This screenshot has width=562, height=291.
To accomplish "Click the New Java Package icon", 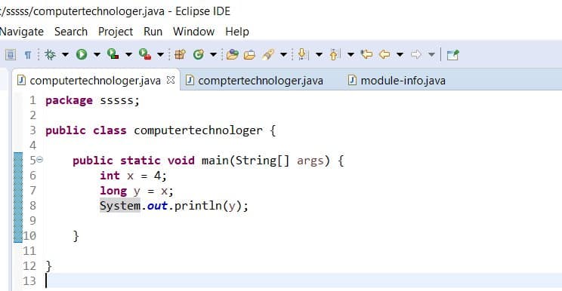I will (180, 54).
